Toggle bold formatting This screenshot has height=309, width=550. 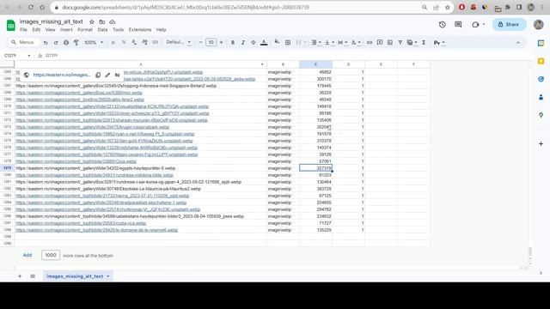(233, 42)
